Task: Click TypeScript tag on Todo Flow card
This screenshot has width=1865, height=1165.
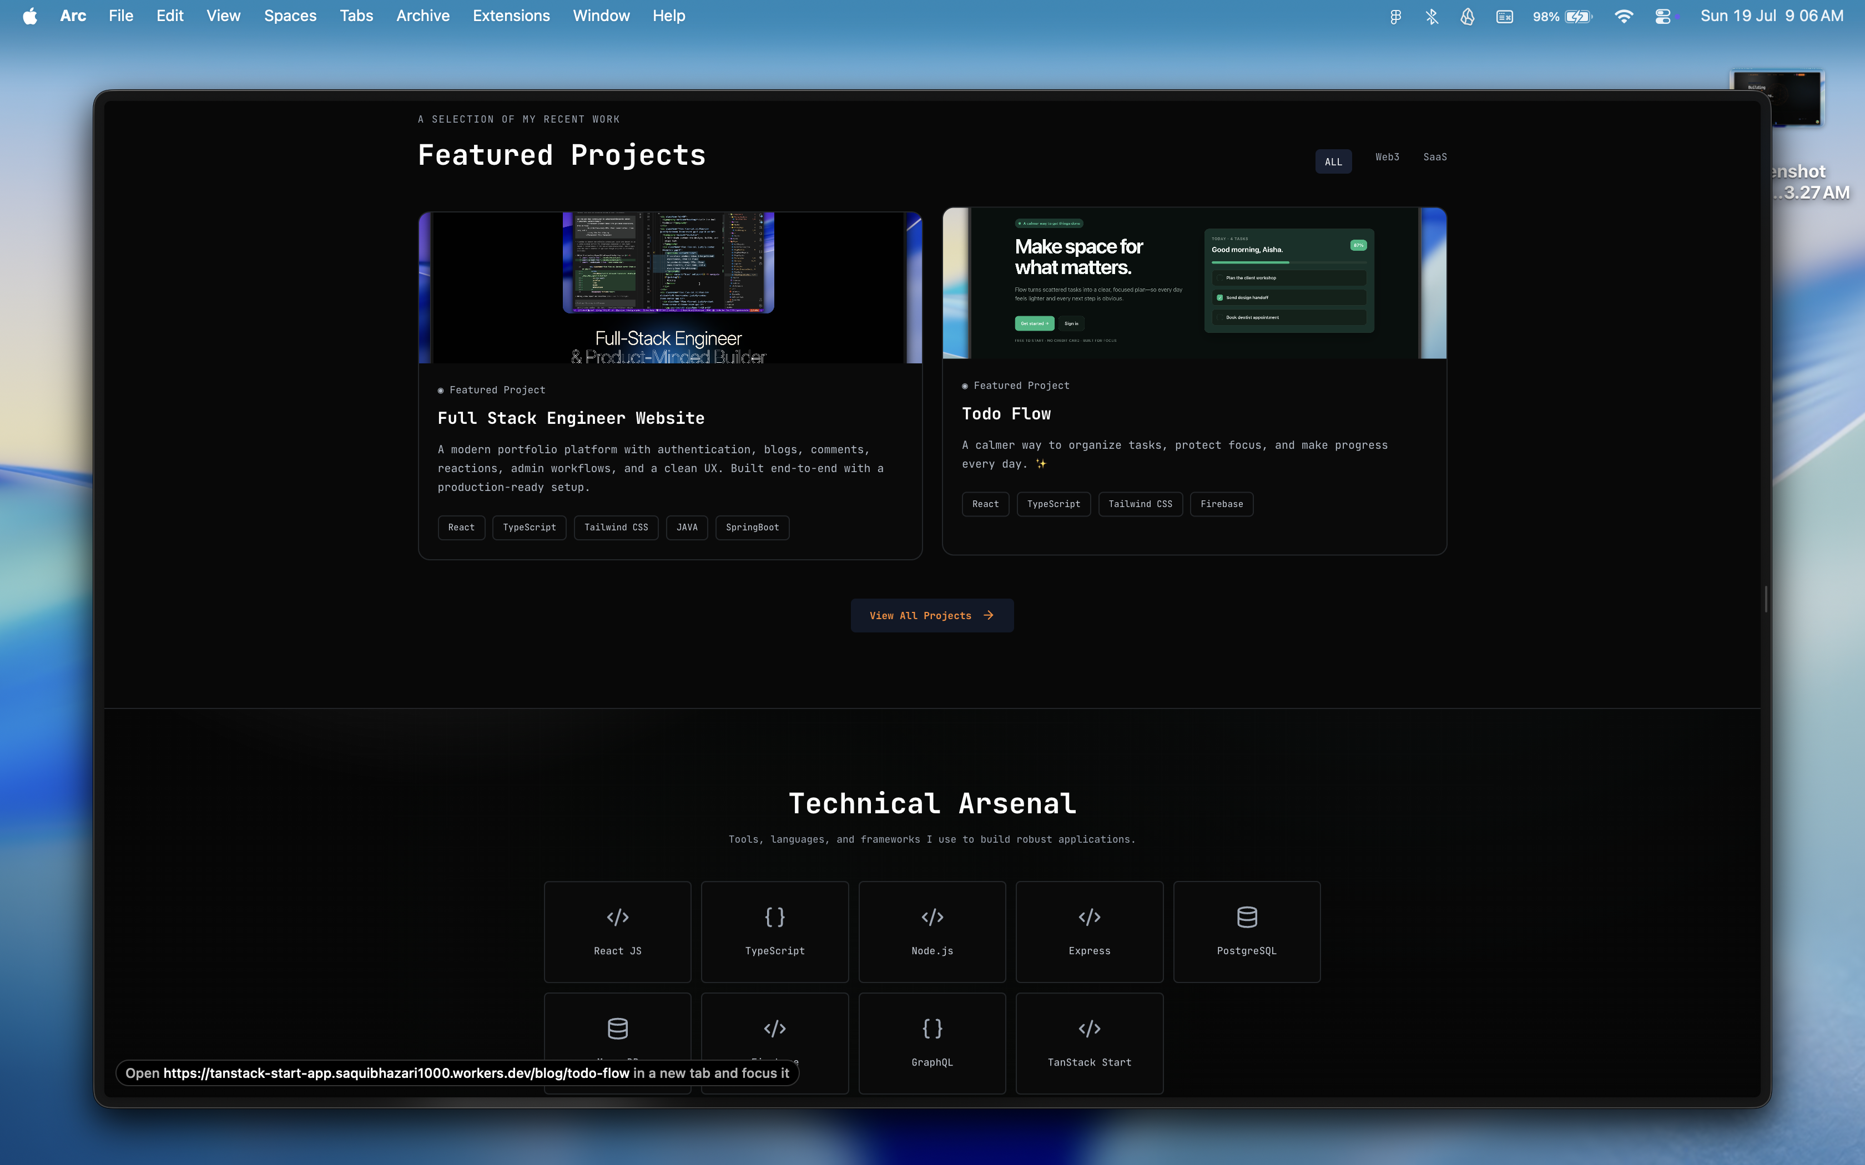Action: [x=1054, y=505]
